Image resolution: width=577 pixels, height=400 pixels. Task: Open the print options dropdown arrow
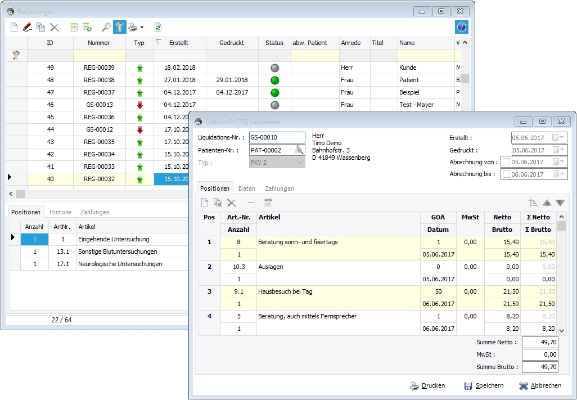(x=142, y=27)
